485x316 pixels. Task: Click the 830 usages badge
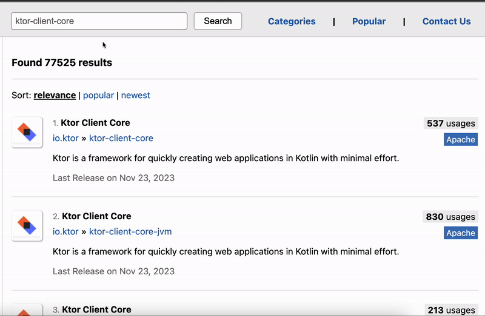click(x=450, y=217)
